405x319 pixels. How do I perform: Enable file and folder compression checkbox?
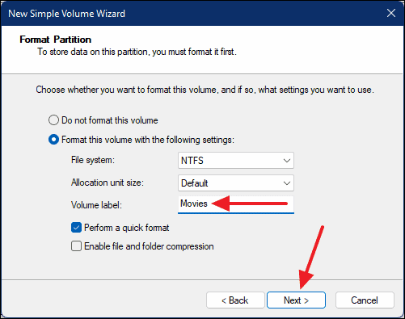[x=76, y=246]
